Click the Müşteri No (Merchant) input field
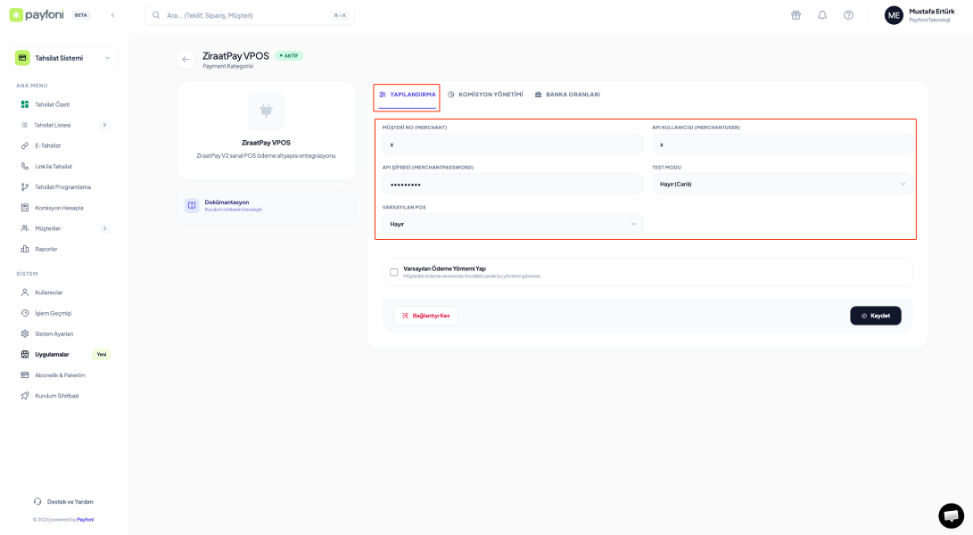Viewport: 973px width, 535px height. pos(511,143)
